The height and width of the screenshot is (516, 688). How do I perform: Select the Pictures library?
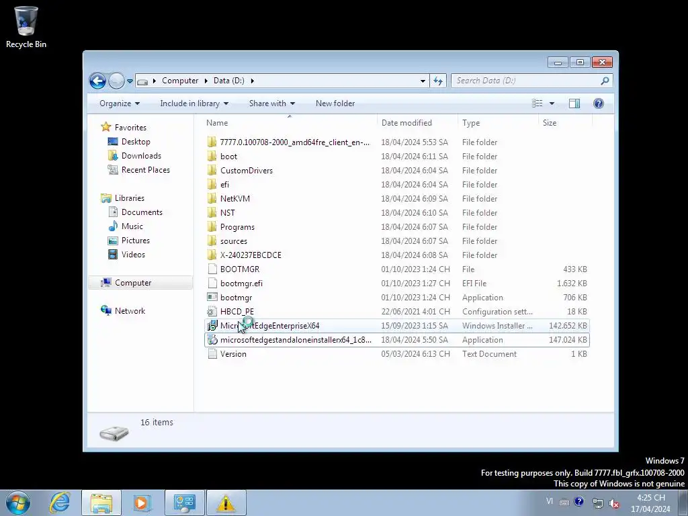point(135,241)
